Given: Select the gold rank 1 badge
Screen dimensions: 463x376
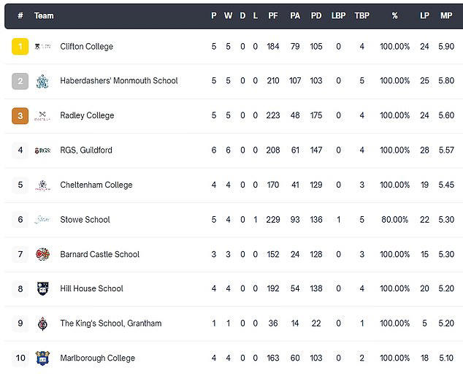Looking at the screenshot, I should tap(20, 47).
